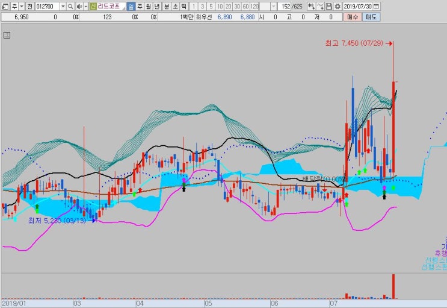Screen dimensions: 447x308
Task: Click the 주 market type button
Action: 14,6
